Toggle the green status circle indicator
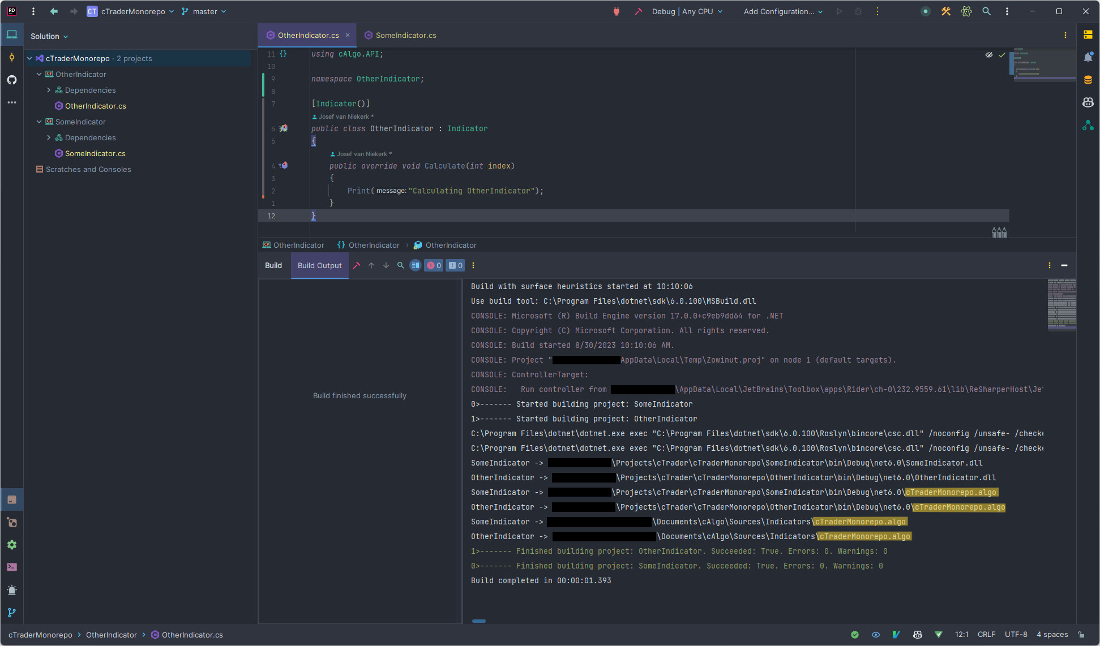Viewport: 1100px width, 646px height. click(x=926, y=11)
